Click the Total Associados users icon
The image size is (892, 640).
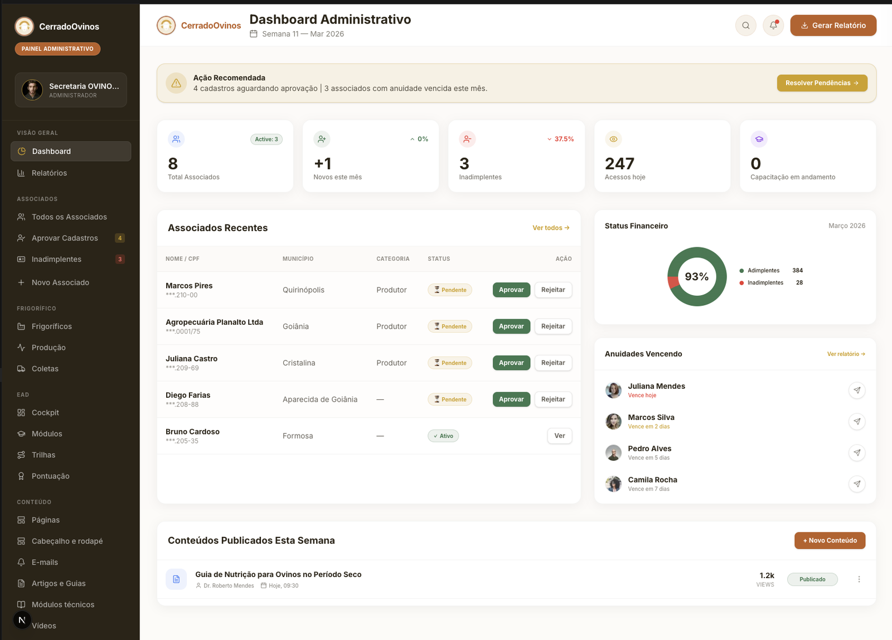(x=176, y=139)
